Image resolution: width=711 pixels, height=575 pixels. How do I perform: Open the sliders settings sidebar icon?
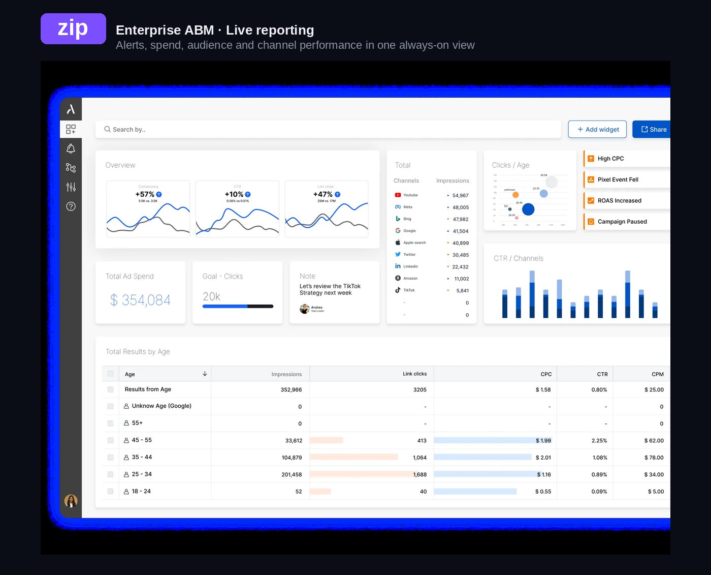click(71, 187)
